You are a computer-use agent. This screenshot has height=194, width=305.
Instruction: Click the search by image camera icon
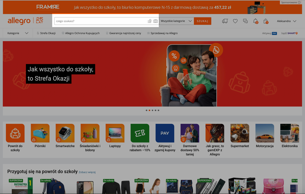155,21
